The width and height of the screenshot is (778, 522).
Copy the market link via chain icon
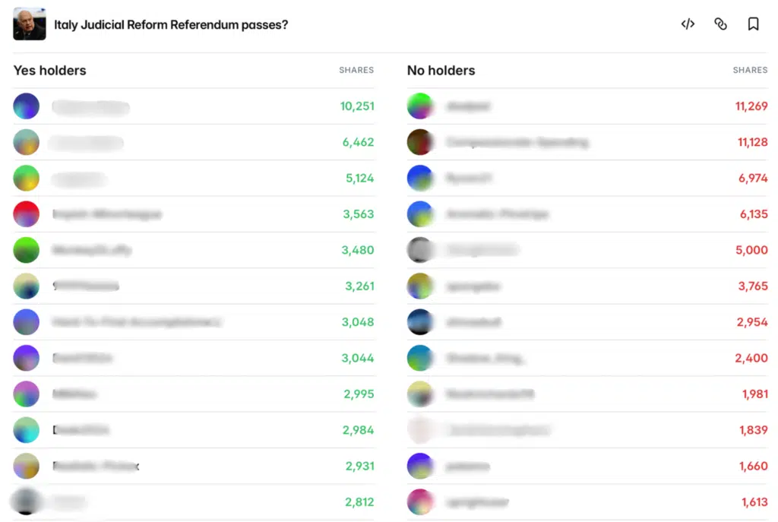tap(720, 24)
